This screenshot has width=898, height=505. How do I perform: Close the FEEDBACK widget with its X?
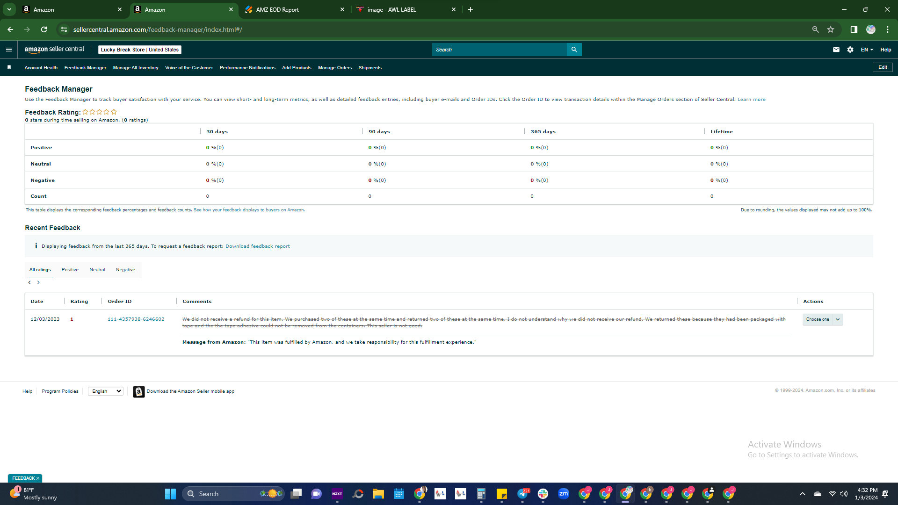click(x=38, y=478)
